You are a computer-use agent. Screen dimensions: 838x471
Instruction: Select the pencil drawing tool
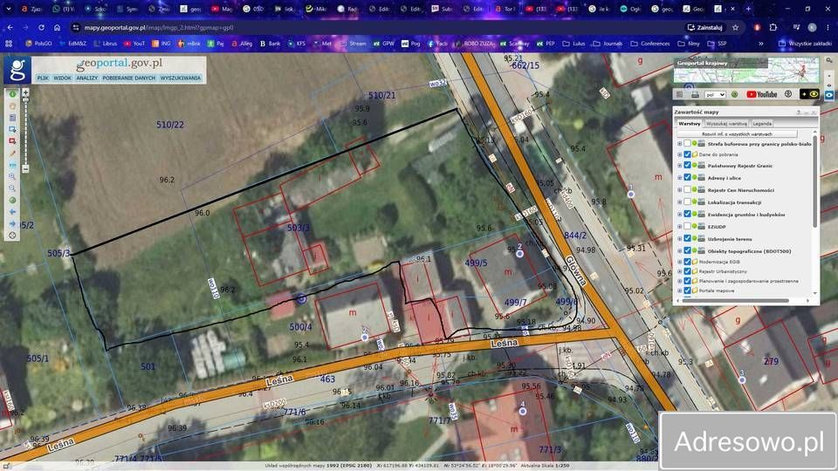12,154
